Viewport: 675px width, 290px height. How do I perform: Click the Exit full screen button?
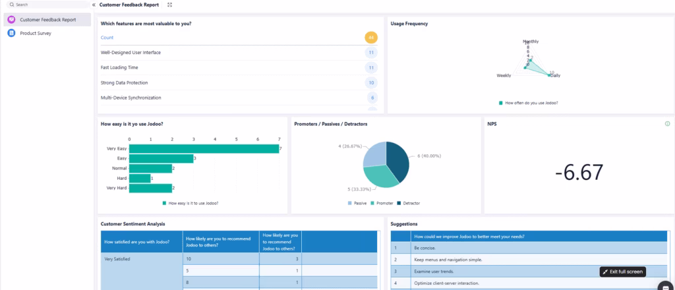(x=622, y=272)
